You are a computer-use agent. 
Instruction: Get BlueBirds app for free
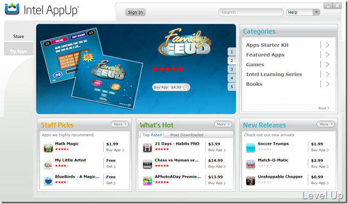point(111,183)
